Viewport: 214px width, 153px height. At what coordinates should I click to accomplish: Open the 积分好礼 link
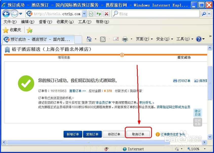click(x=147, y=102)
